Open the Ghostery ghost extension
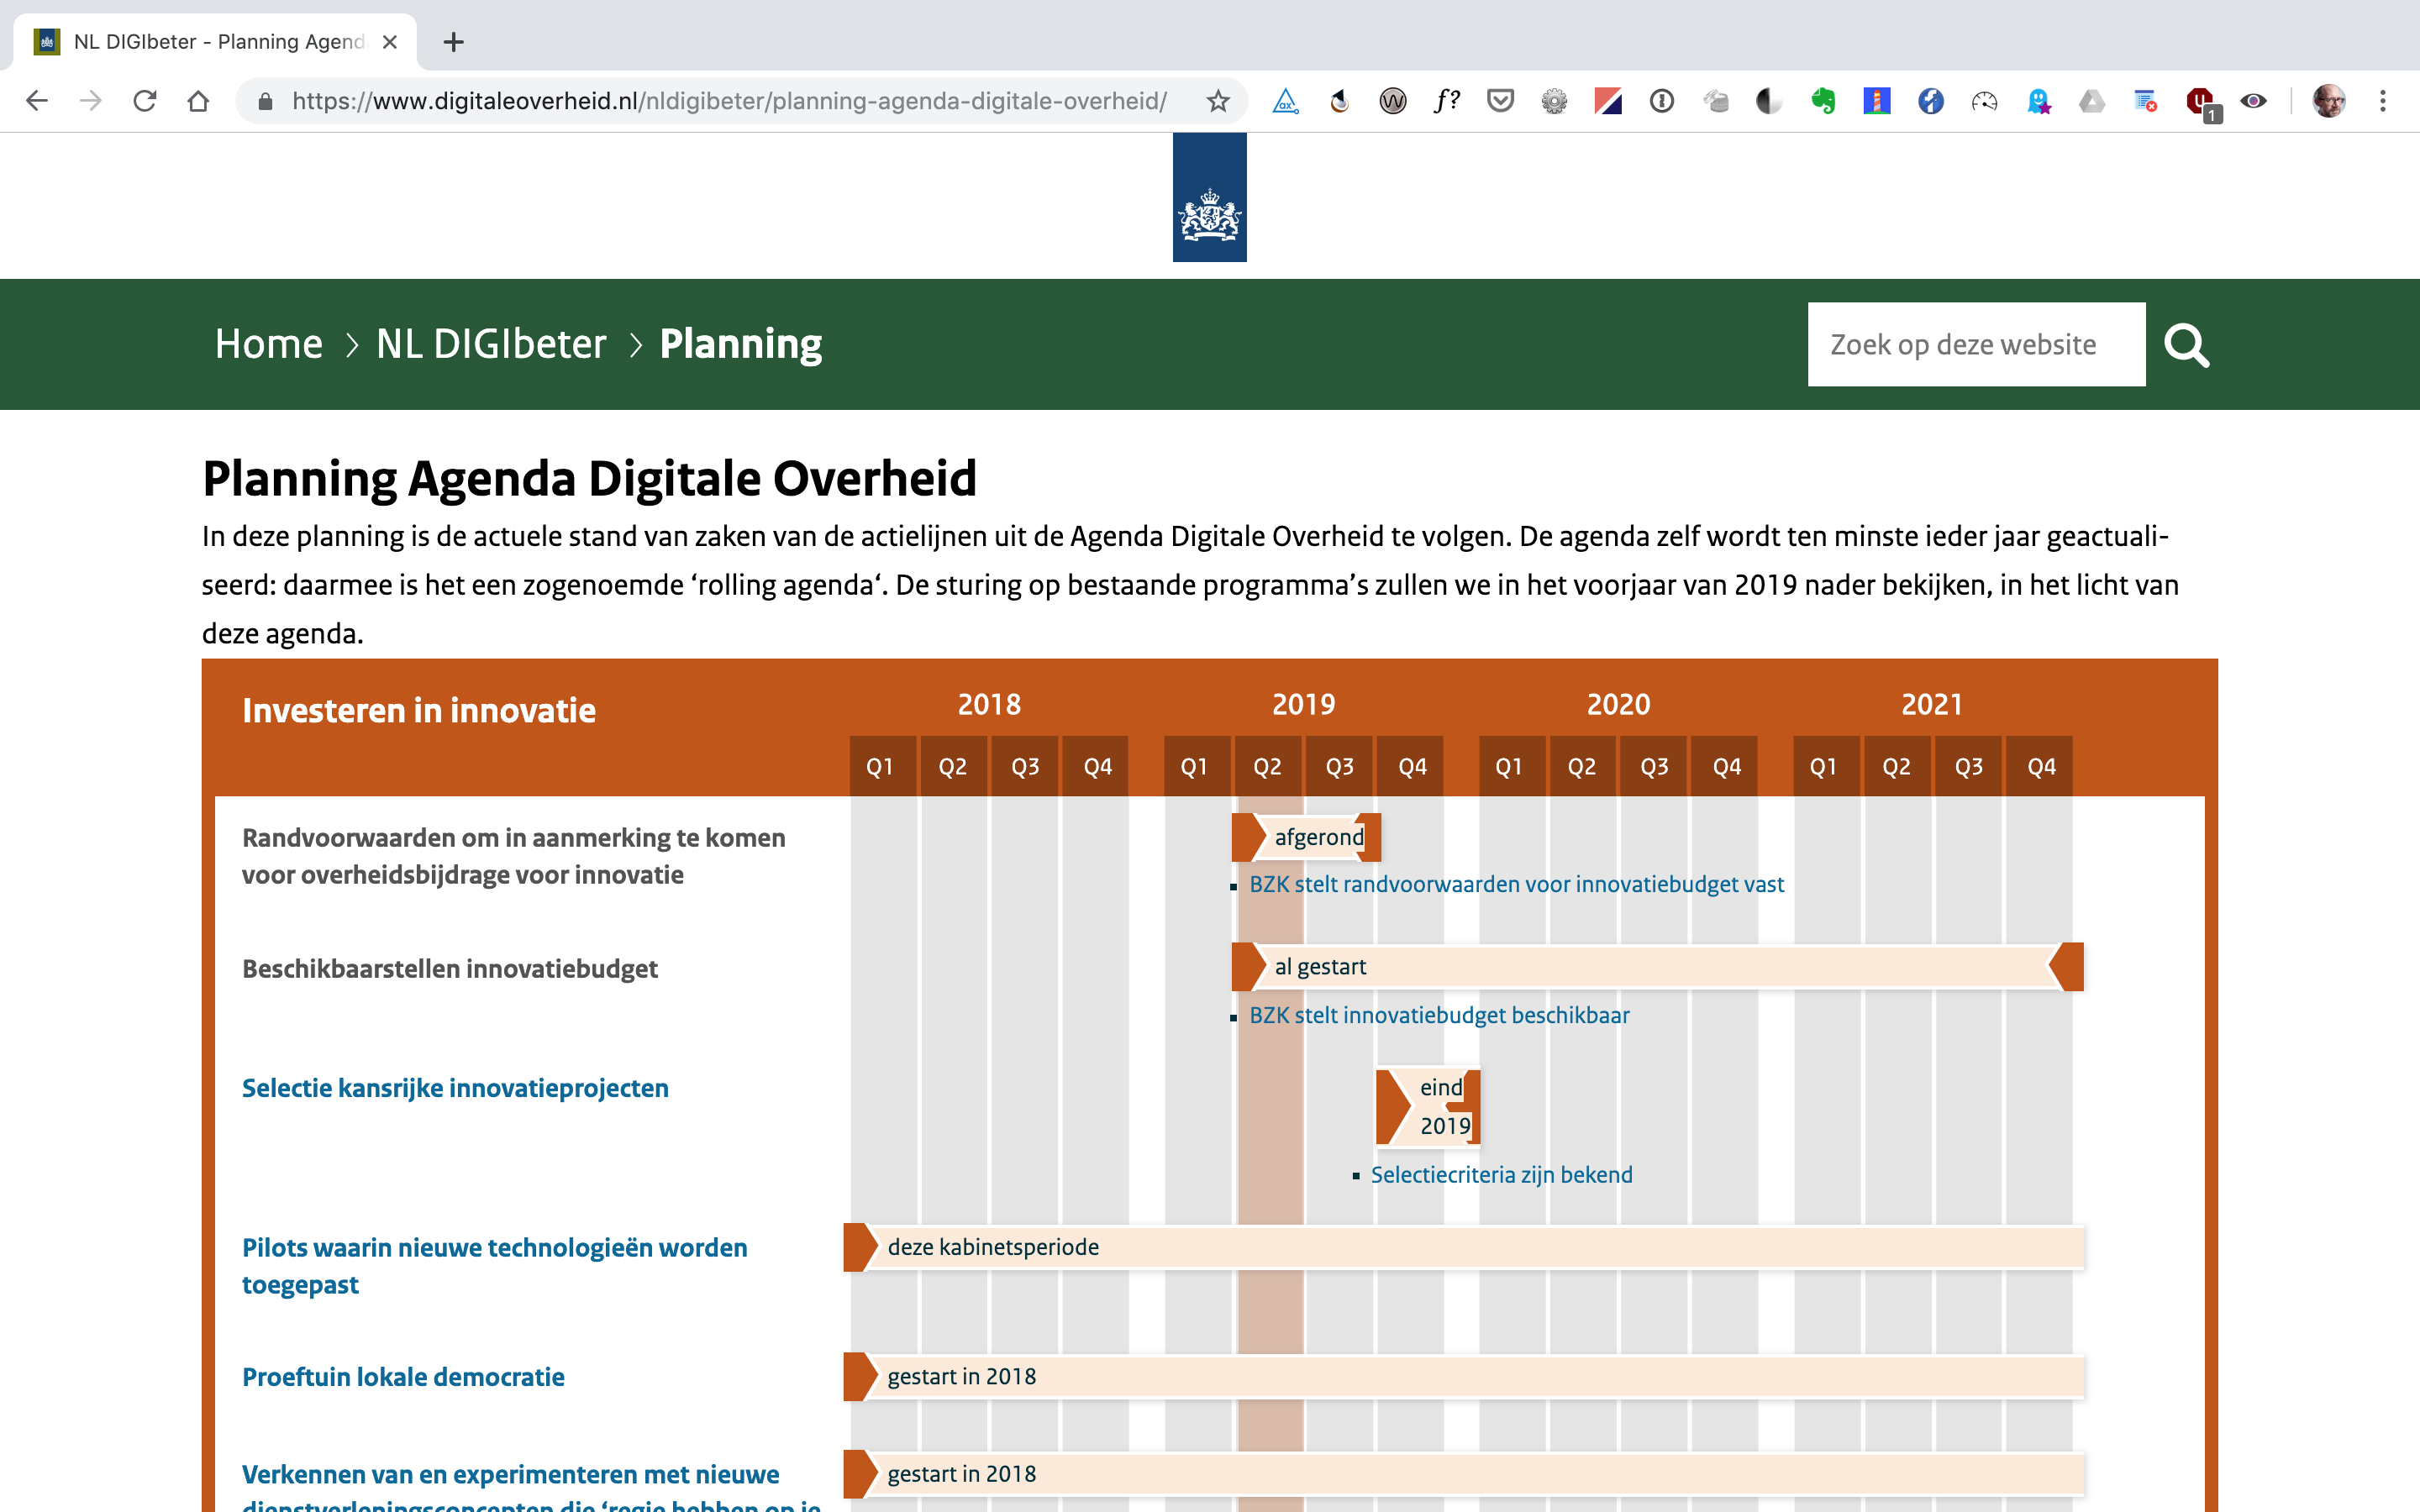 pyautogui.click(x=2038, y=101)
